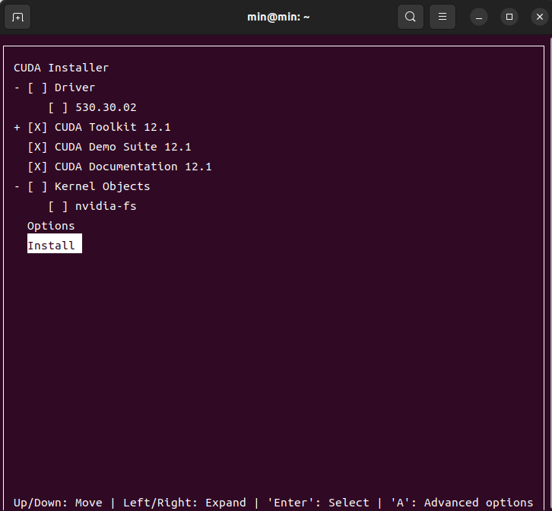This screenshot has height=511, width=552.
Task: Toggle the Driver checkbox
Action: click(37, 87)
